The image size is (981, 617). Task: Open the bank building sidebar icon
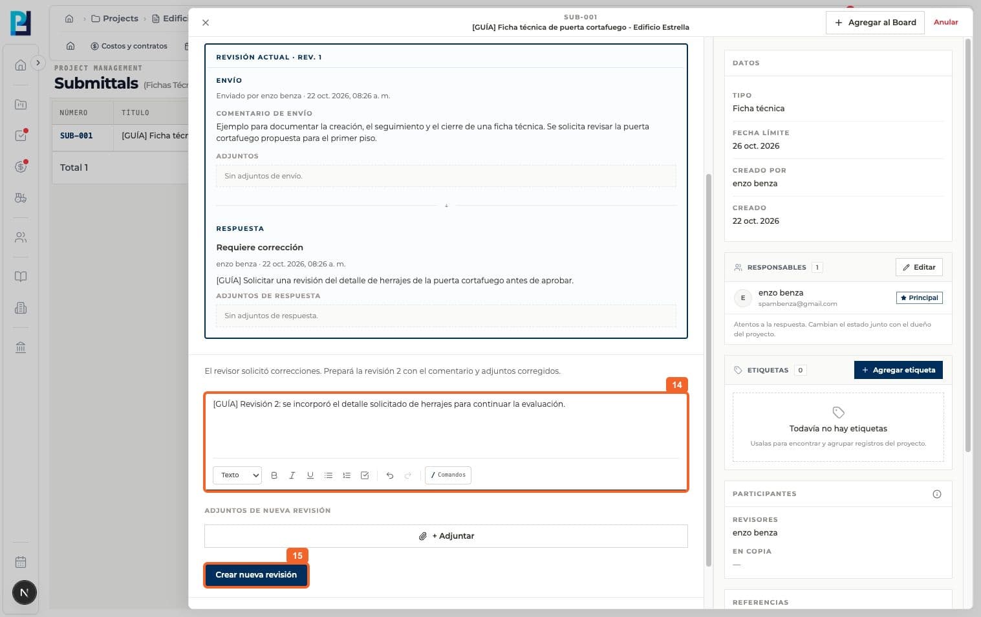click(x=21, y=347)
